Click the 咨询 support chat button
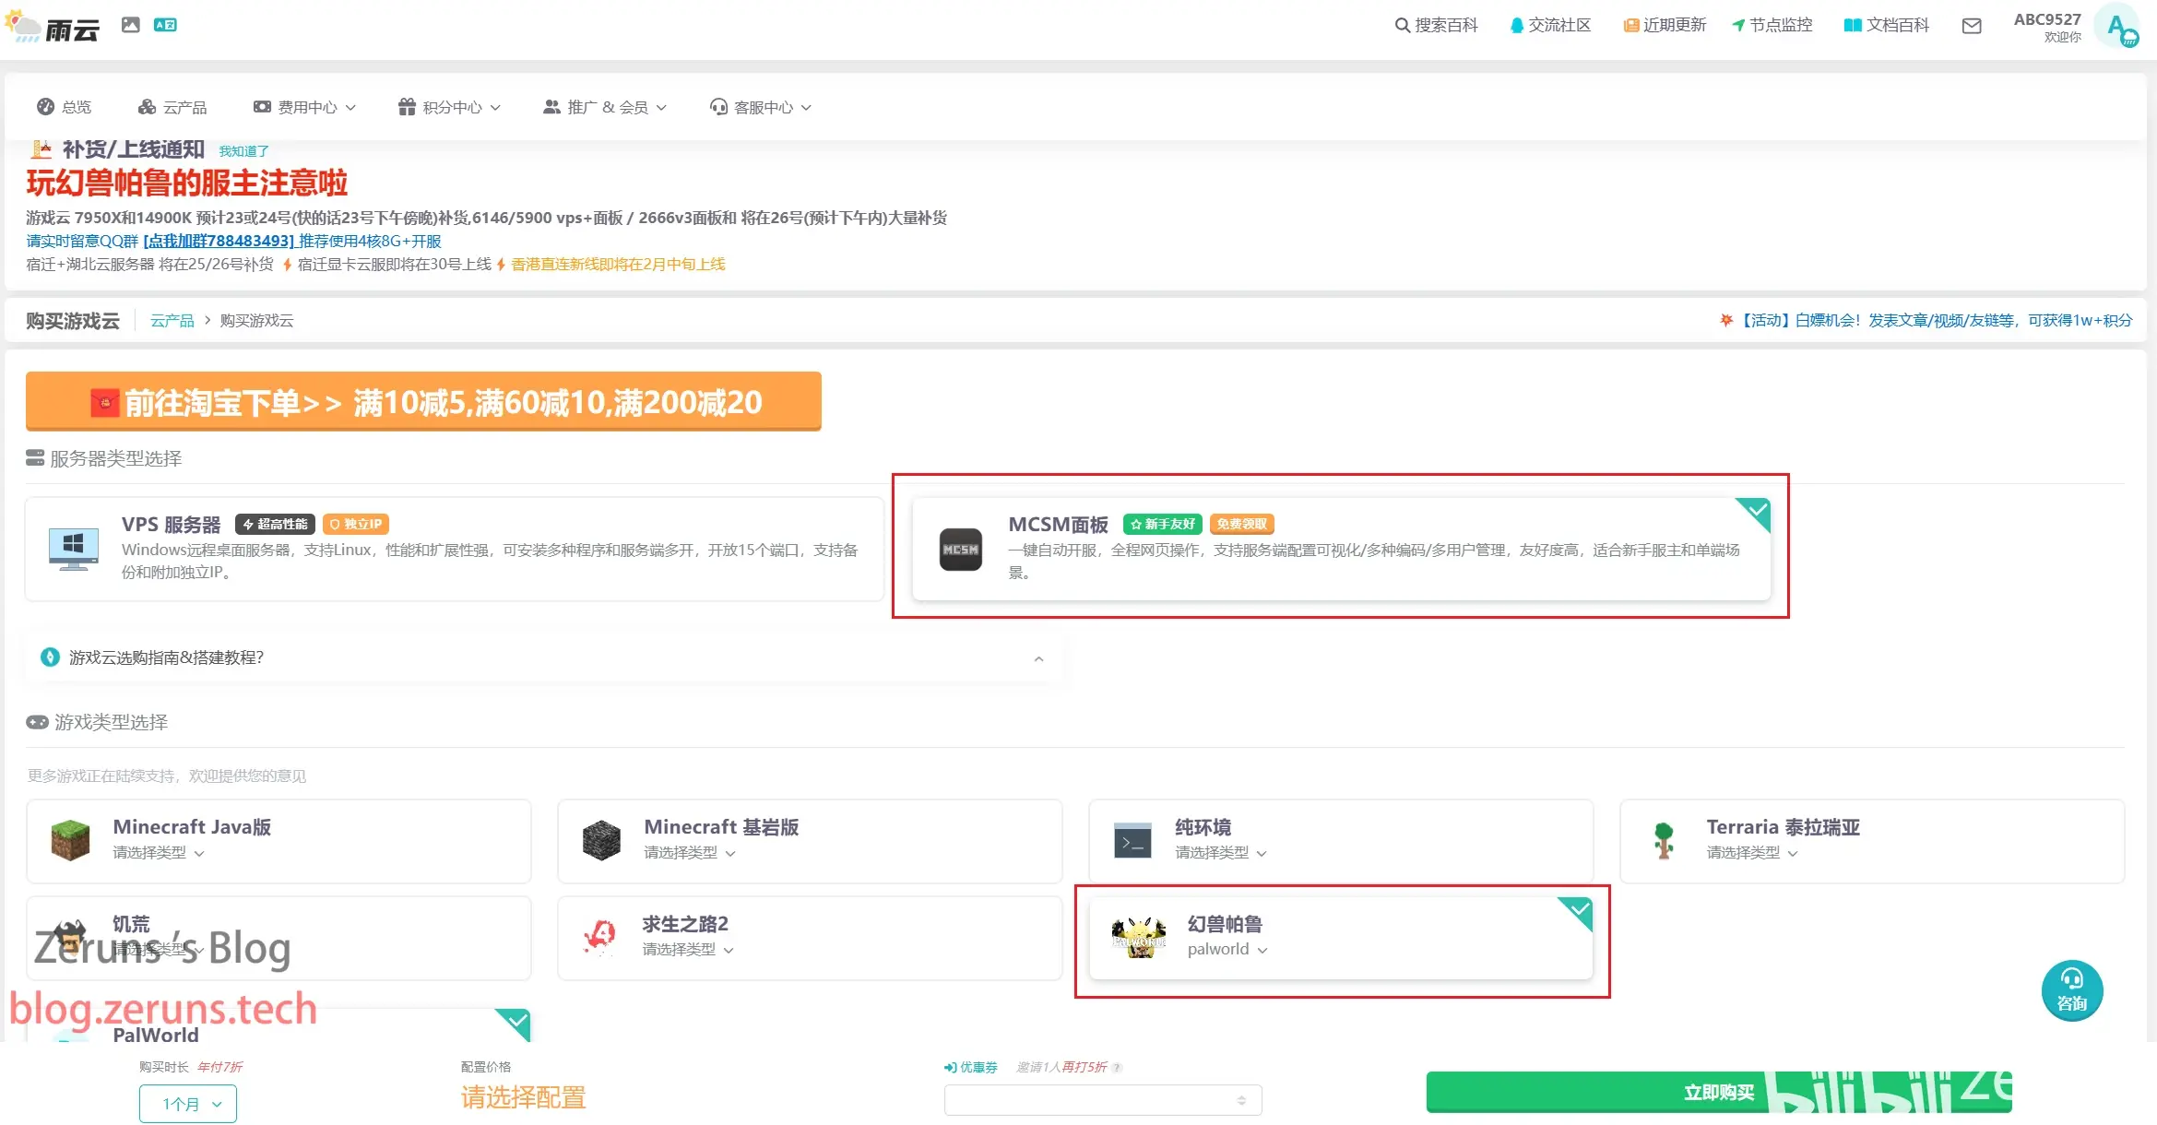The width and height of the screenshot is (2157, 1125). point(2072,991)
